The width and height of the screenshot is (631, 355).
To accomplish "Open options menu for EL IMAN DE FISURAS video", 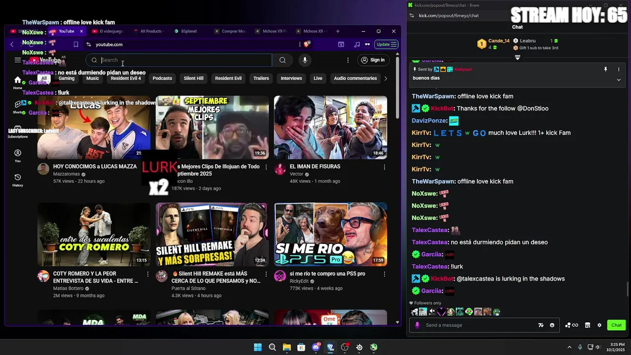I will point(385,167).
